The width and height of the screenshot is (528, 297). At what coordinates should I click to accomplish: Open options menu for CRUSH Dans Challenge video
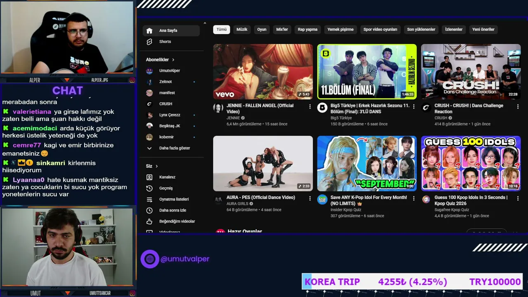click(x=518, y=106)
